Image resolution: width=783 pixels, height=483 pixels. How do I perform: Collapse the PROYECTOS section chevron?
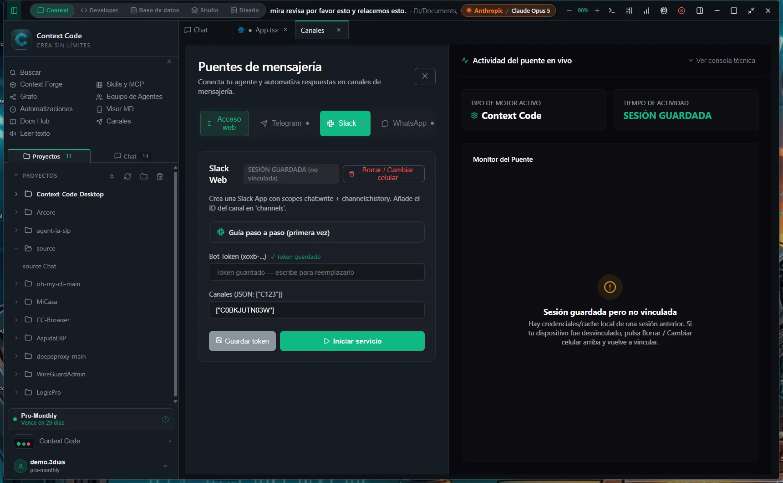tap(16, 175)
